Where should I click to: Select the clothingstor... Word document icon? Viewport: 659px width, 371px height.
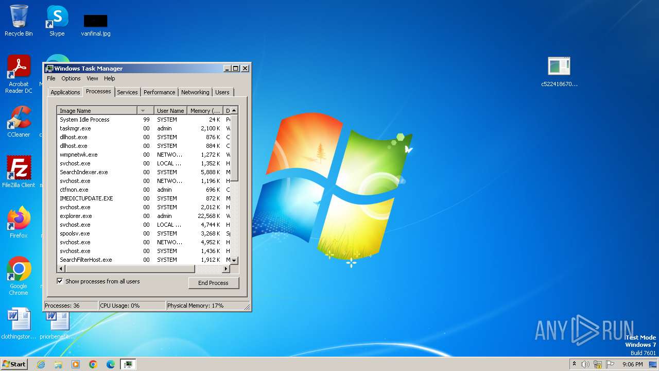coord(19,324)
